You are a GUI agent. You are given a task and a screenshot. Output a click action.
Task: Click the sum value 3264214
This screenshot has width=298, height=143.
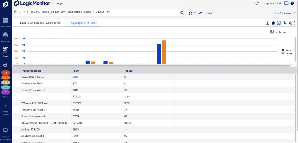pos(77,123)
